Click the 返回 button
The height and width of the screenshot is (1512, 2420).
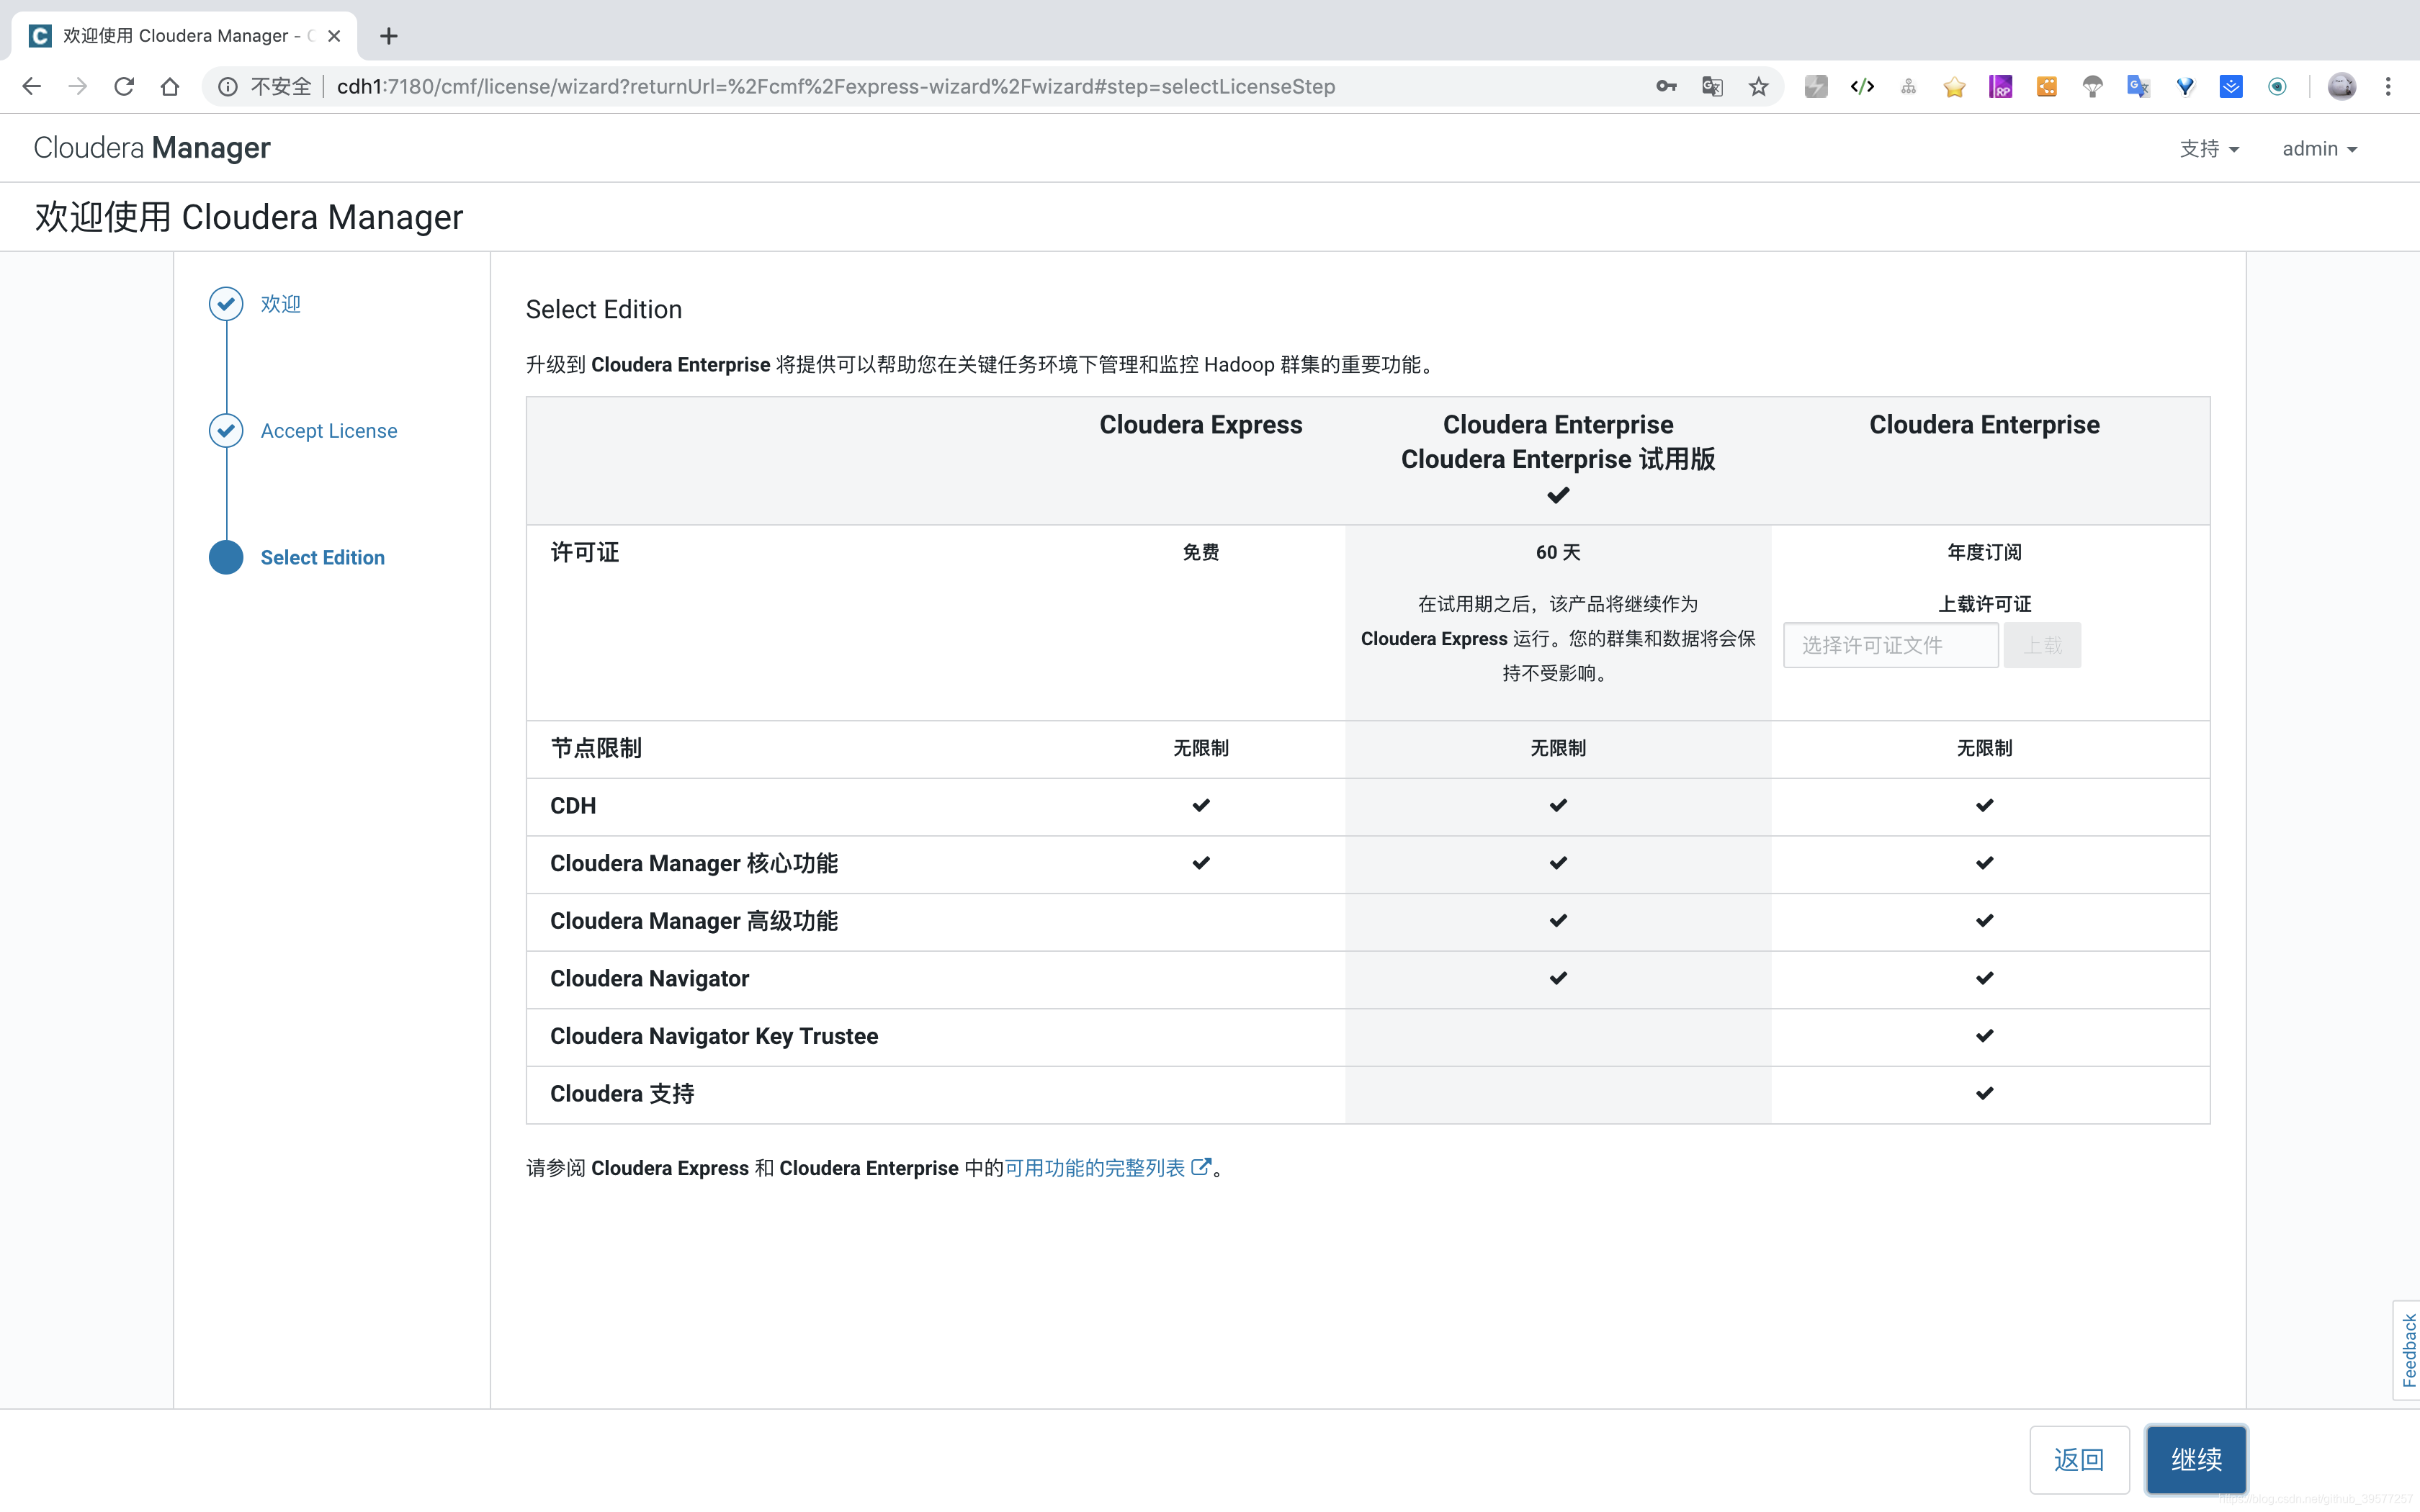[2079, 1460]
